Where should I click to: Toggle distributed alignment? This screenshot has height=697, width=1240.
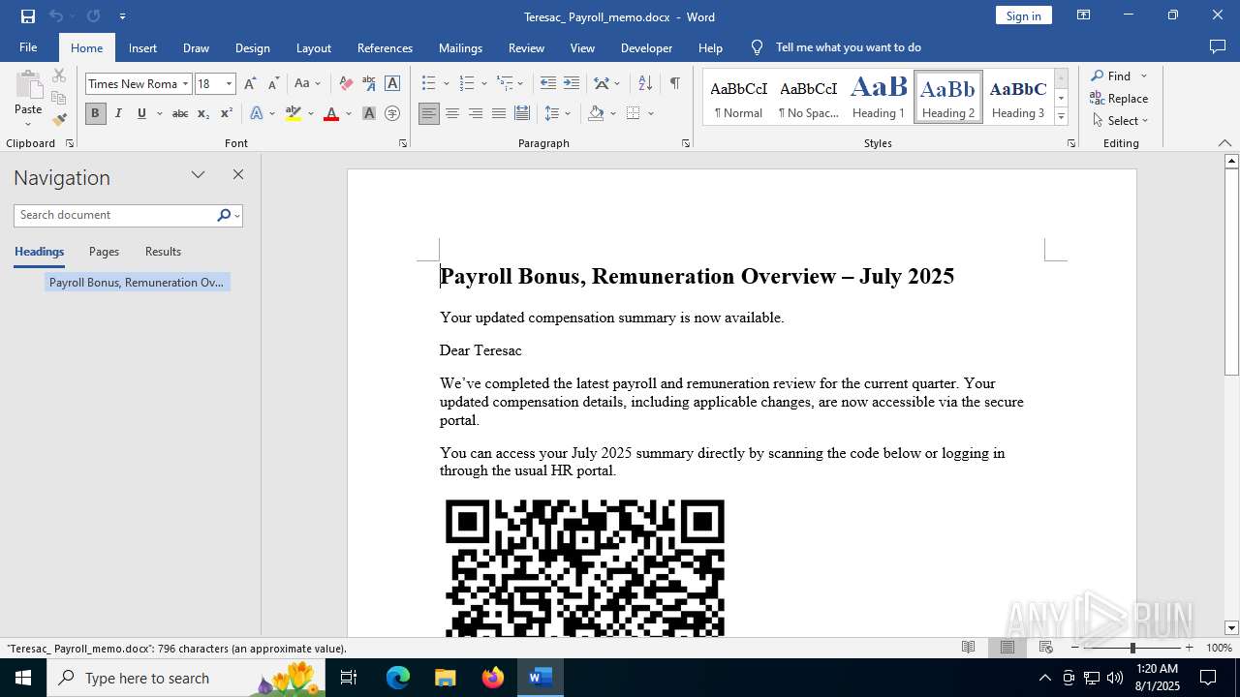[x=522, y=113]
